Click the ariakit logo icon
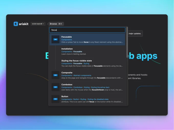The image size is (174, 130). coord(16,24)
